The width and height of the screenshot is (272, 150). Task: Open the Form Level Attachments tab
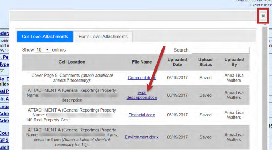103,37
